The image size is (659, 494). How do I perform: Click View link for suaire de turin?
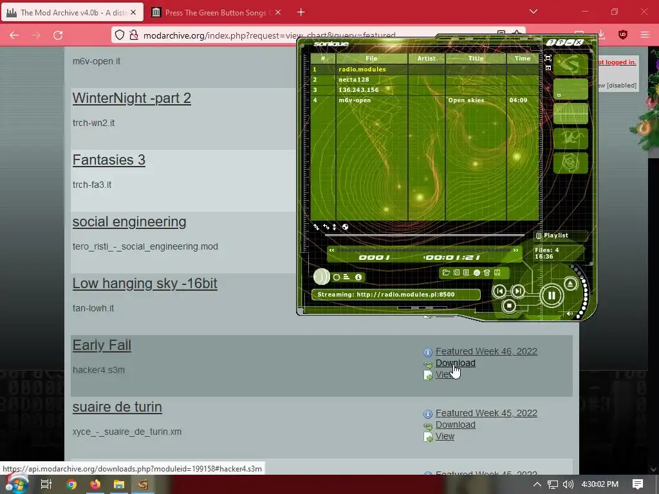[x=445, y=436]
